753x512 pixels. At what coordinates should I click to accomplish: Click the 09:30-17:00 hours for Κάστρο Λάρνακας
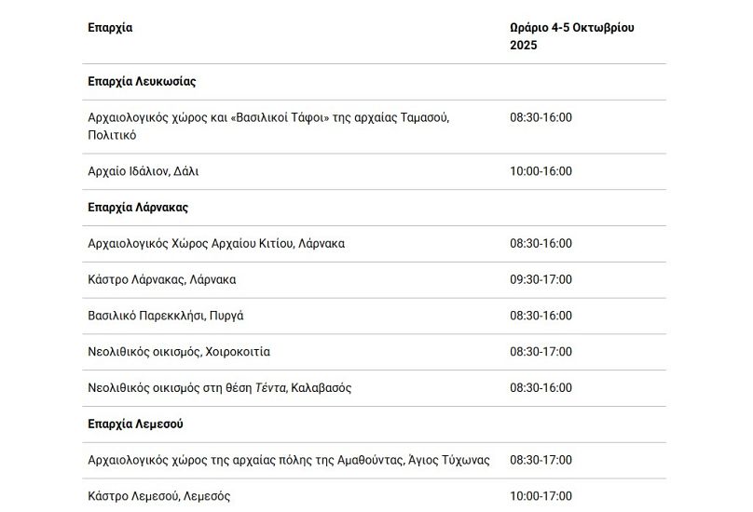541,280
